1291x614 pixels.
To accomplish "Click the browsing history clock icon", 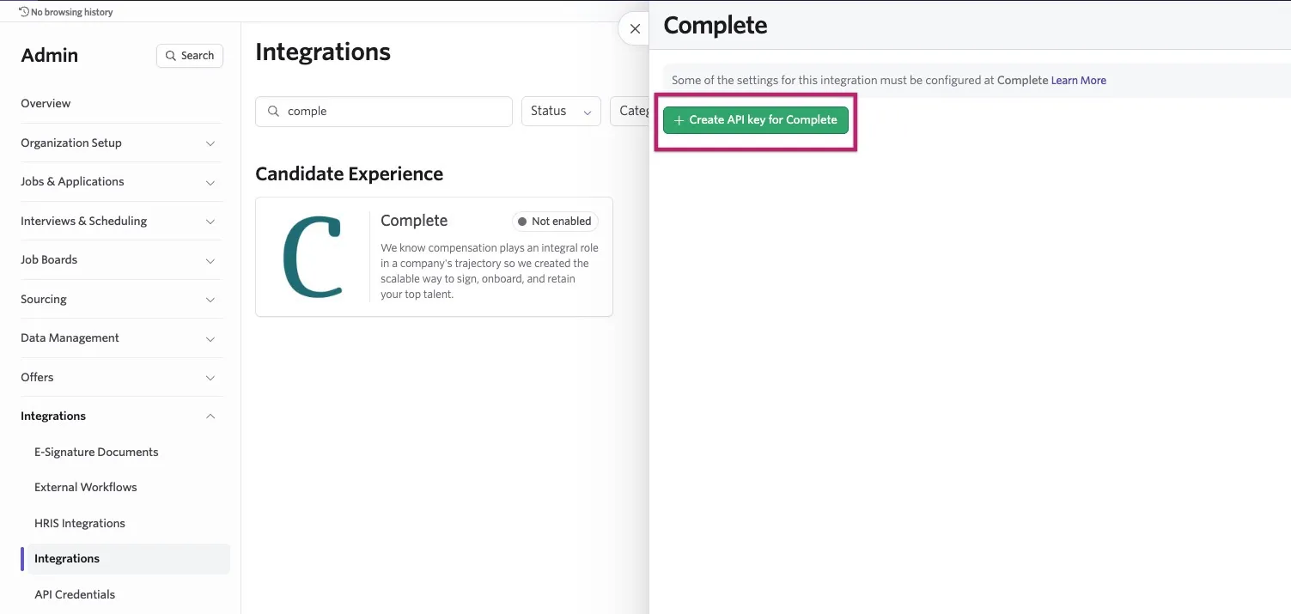I will [24, 12].
